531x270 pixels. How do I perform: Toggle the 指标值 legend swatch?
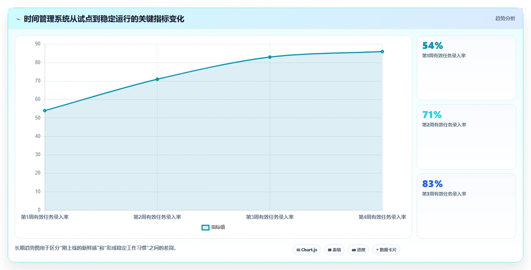(206, 227)
